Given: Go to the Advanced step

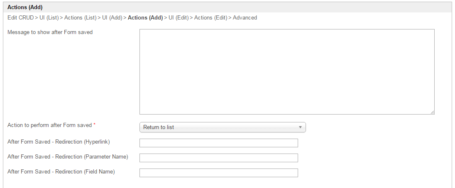Looking at the screenshot, I should click(x=245, y=18).
